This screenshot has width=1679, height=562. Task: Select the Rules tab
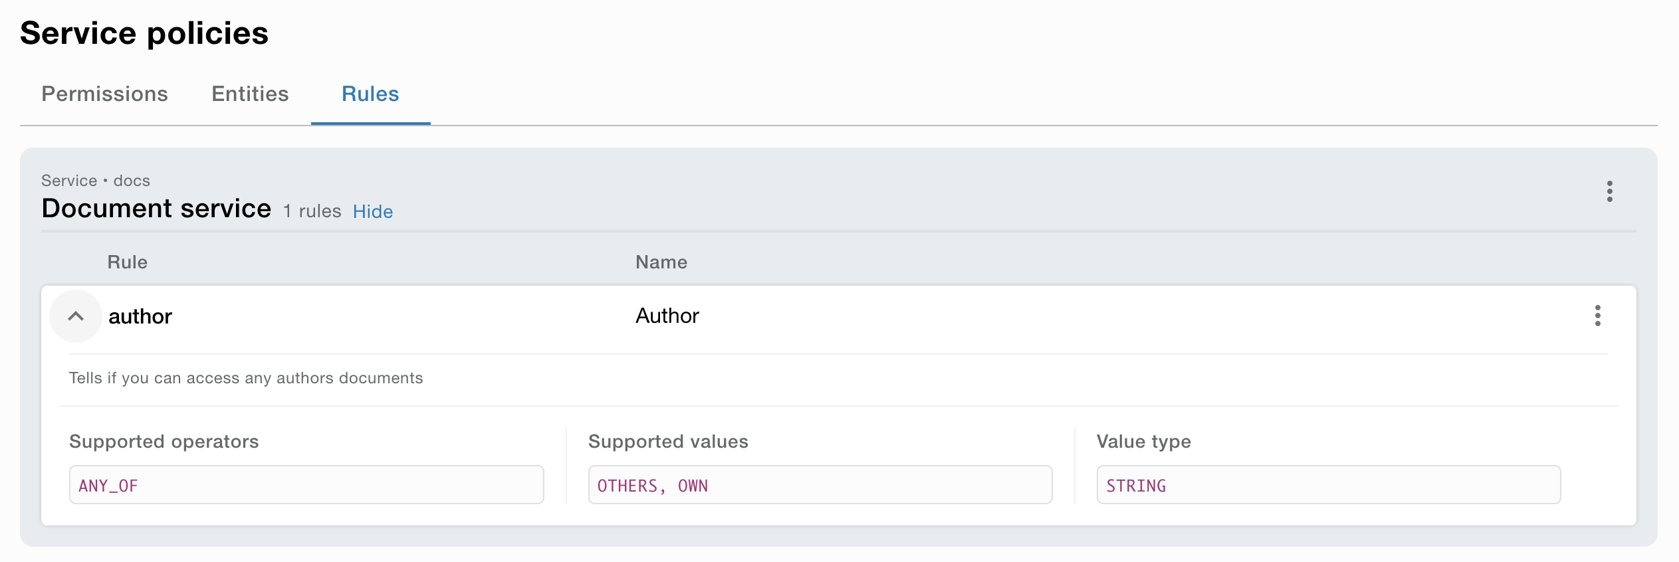(370, 94)
